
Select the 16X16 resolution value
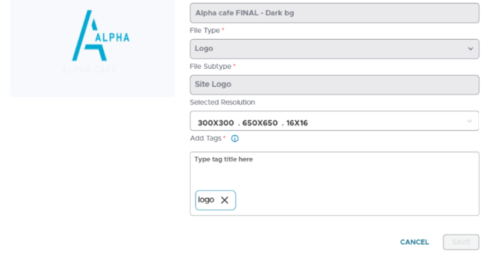pyautogui.click(x=297, y=123)
